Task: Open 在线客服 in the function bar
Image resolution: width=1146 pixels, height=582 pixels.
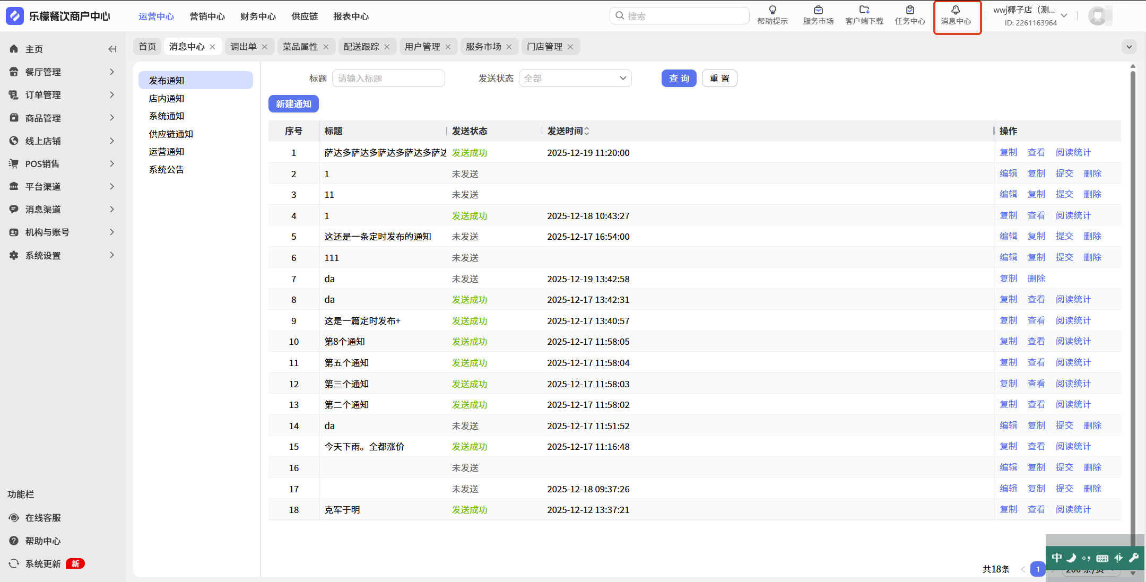Action: coord(42,517)
